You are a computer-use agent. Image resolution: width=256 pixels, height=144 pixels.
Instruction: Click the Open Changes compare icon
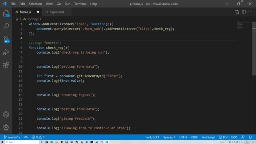[237, 12]
